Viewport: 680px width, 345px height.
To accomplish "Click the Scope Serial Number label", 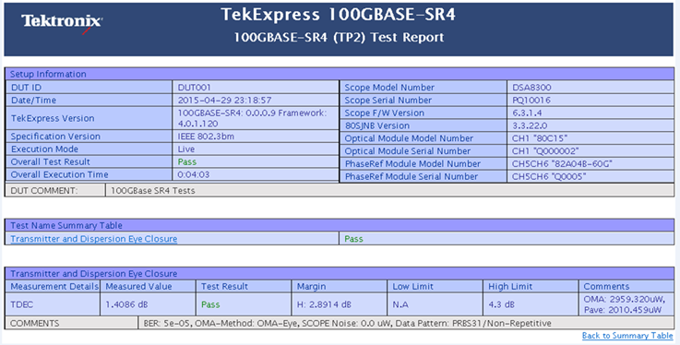I will 388,101.
